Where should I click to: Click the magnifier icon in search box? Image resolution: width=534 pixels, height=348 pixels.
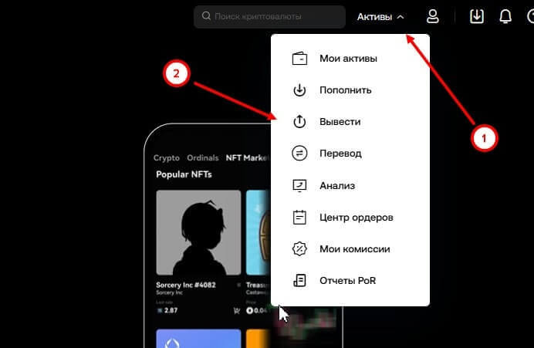point(206,16)
